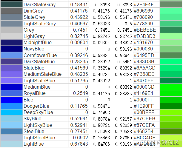The height and width of the screenshot is (148, 183).
Task: Select the 'LightGray' name cell
Action: (x=45, y=36)
